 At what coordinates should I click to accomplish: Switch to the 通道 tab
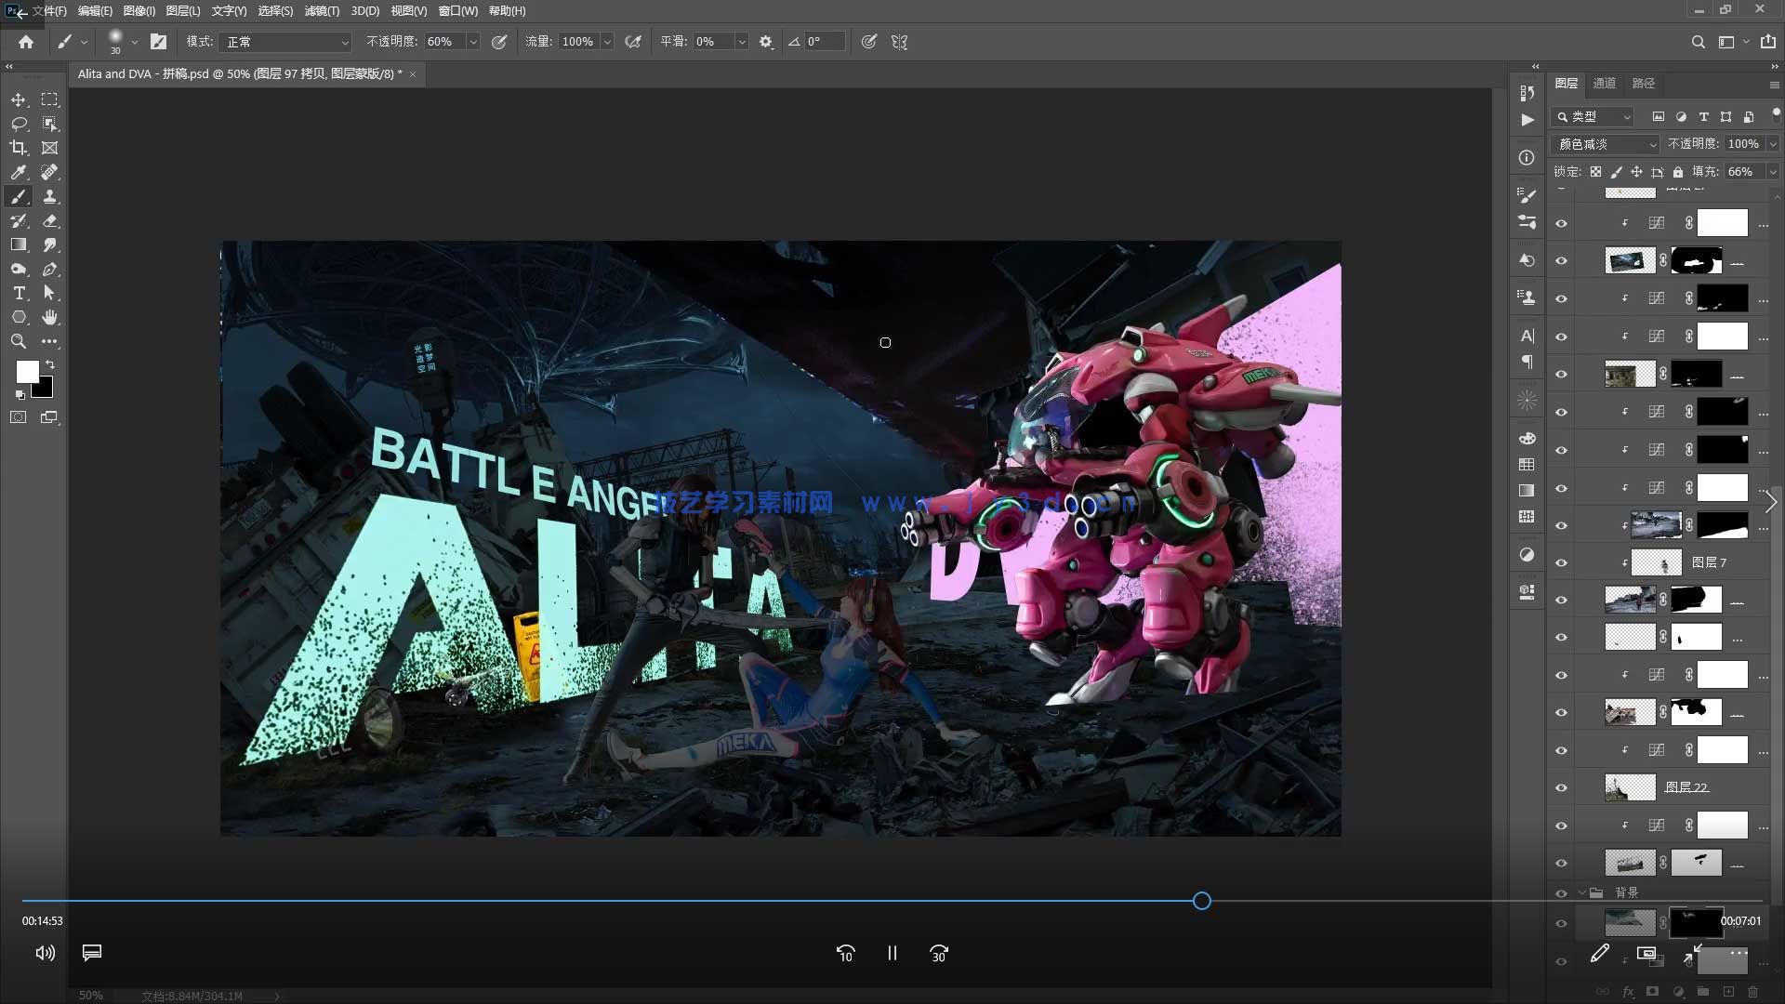(x=1604, y=83)
